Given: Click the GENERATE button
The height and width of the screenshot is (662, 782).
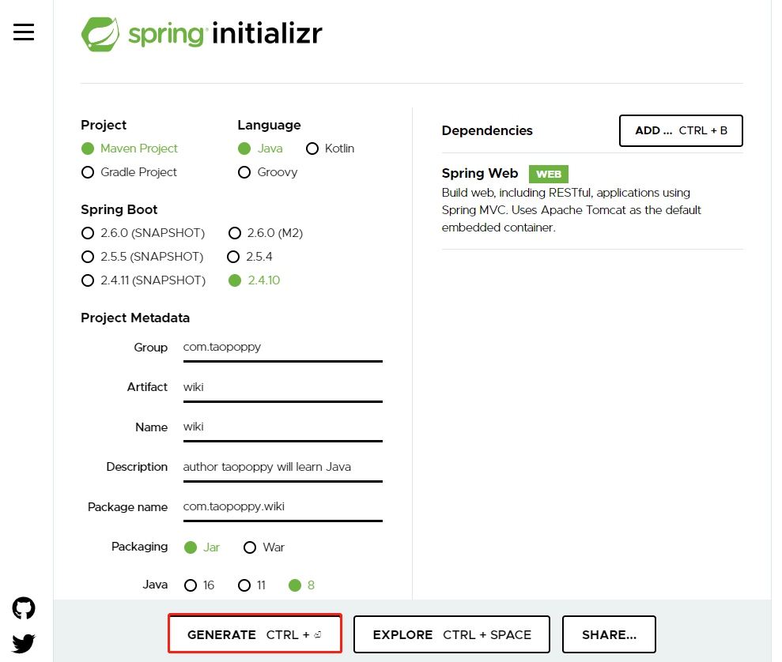Looking at the screenshot, I should point(255,634).
